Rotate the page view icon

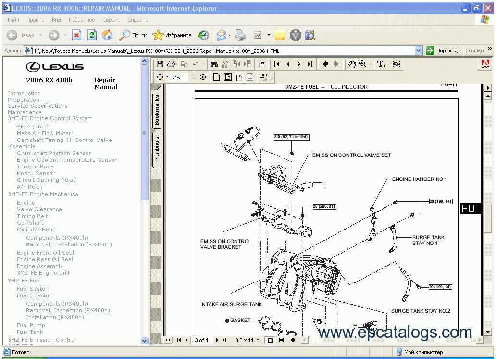click(263, 77)
